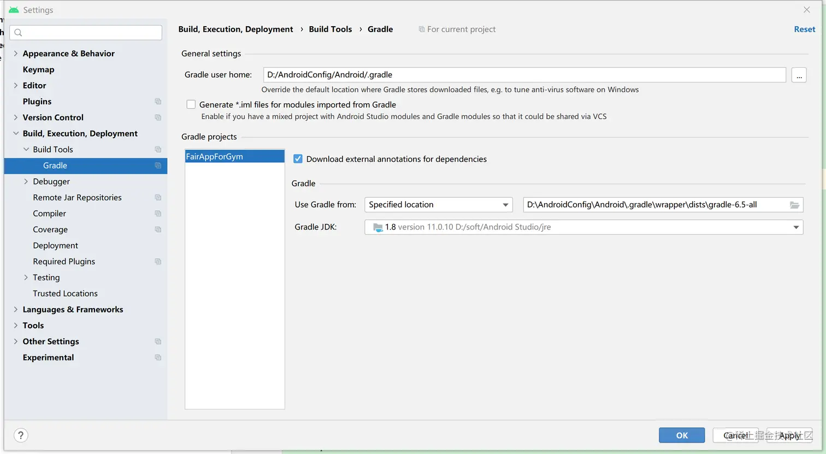Click the project-level icon beside Remote Jar Repositories
This screenshot has height=454, width=826.
click(158, 198)
